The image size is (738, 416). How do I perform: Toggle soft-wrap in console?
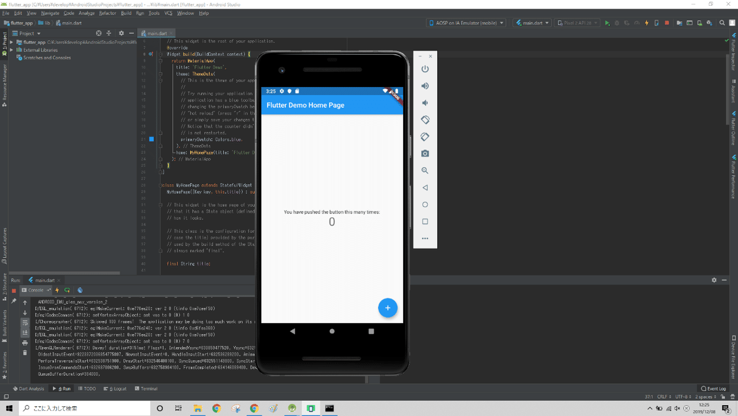(25, 323)
